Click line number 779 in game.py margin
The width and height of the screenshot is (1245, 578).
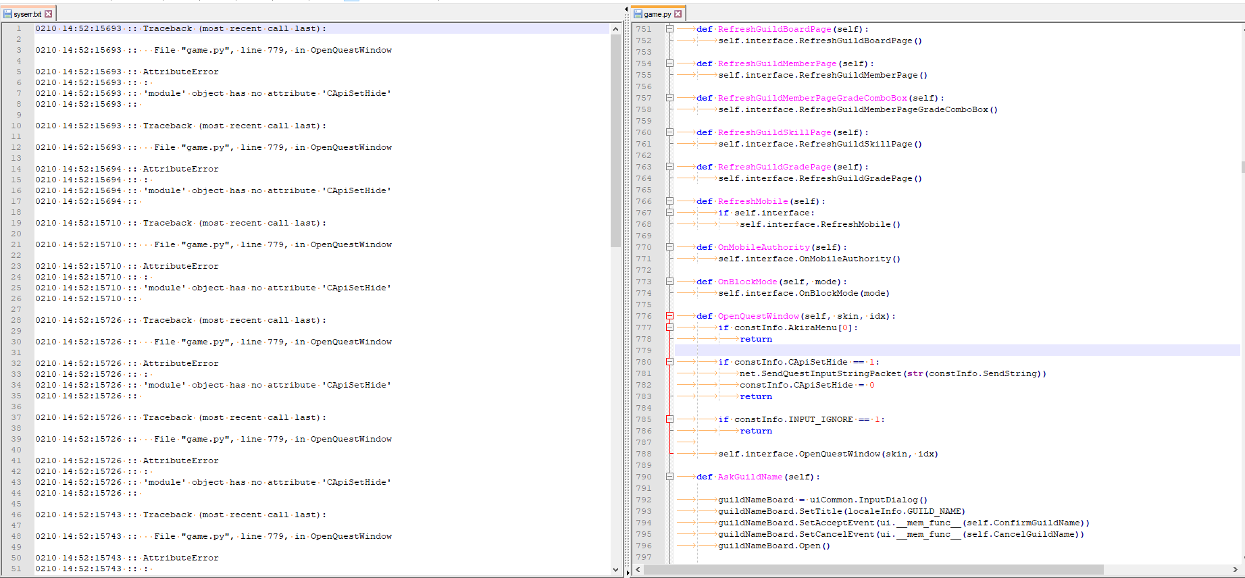(x=644, y=350)
